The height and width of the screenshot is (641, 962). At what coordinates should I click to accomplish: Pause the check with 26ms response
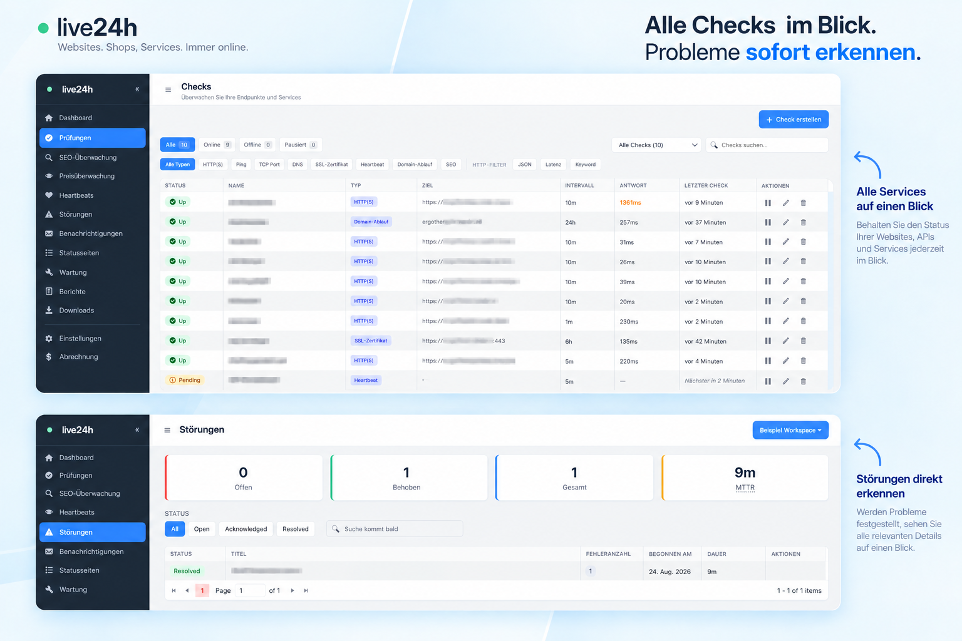tap(768, 262)
